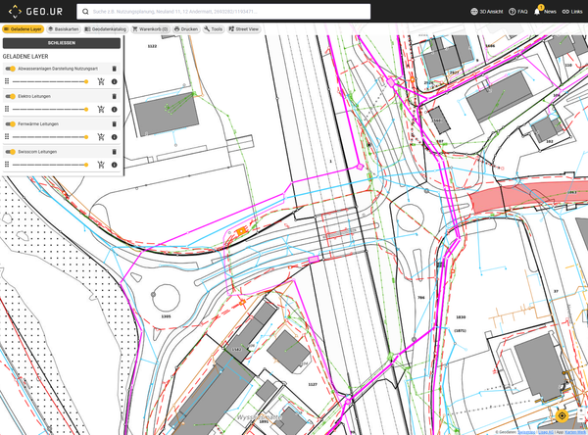Image resolution: width=588 pixels, height=435 pixels.
Task: Adjust Abwasseranlagen layer opacity slider
Action: click(x=50, y=81)
